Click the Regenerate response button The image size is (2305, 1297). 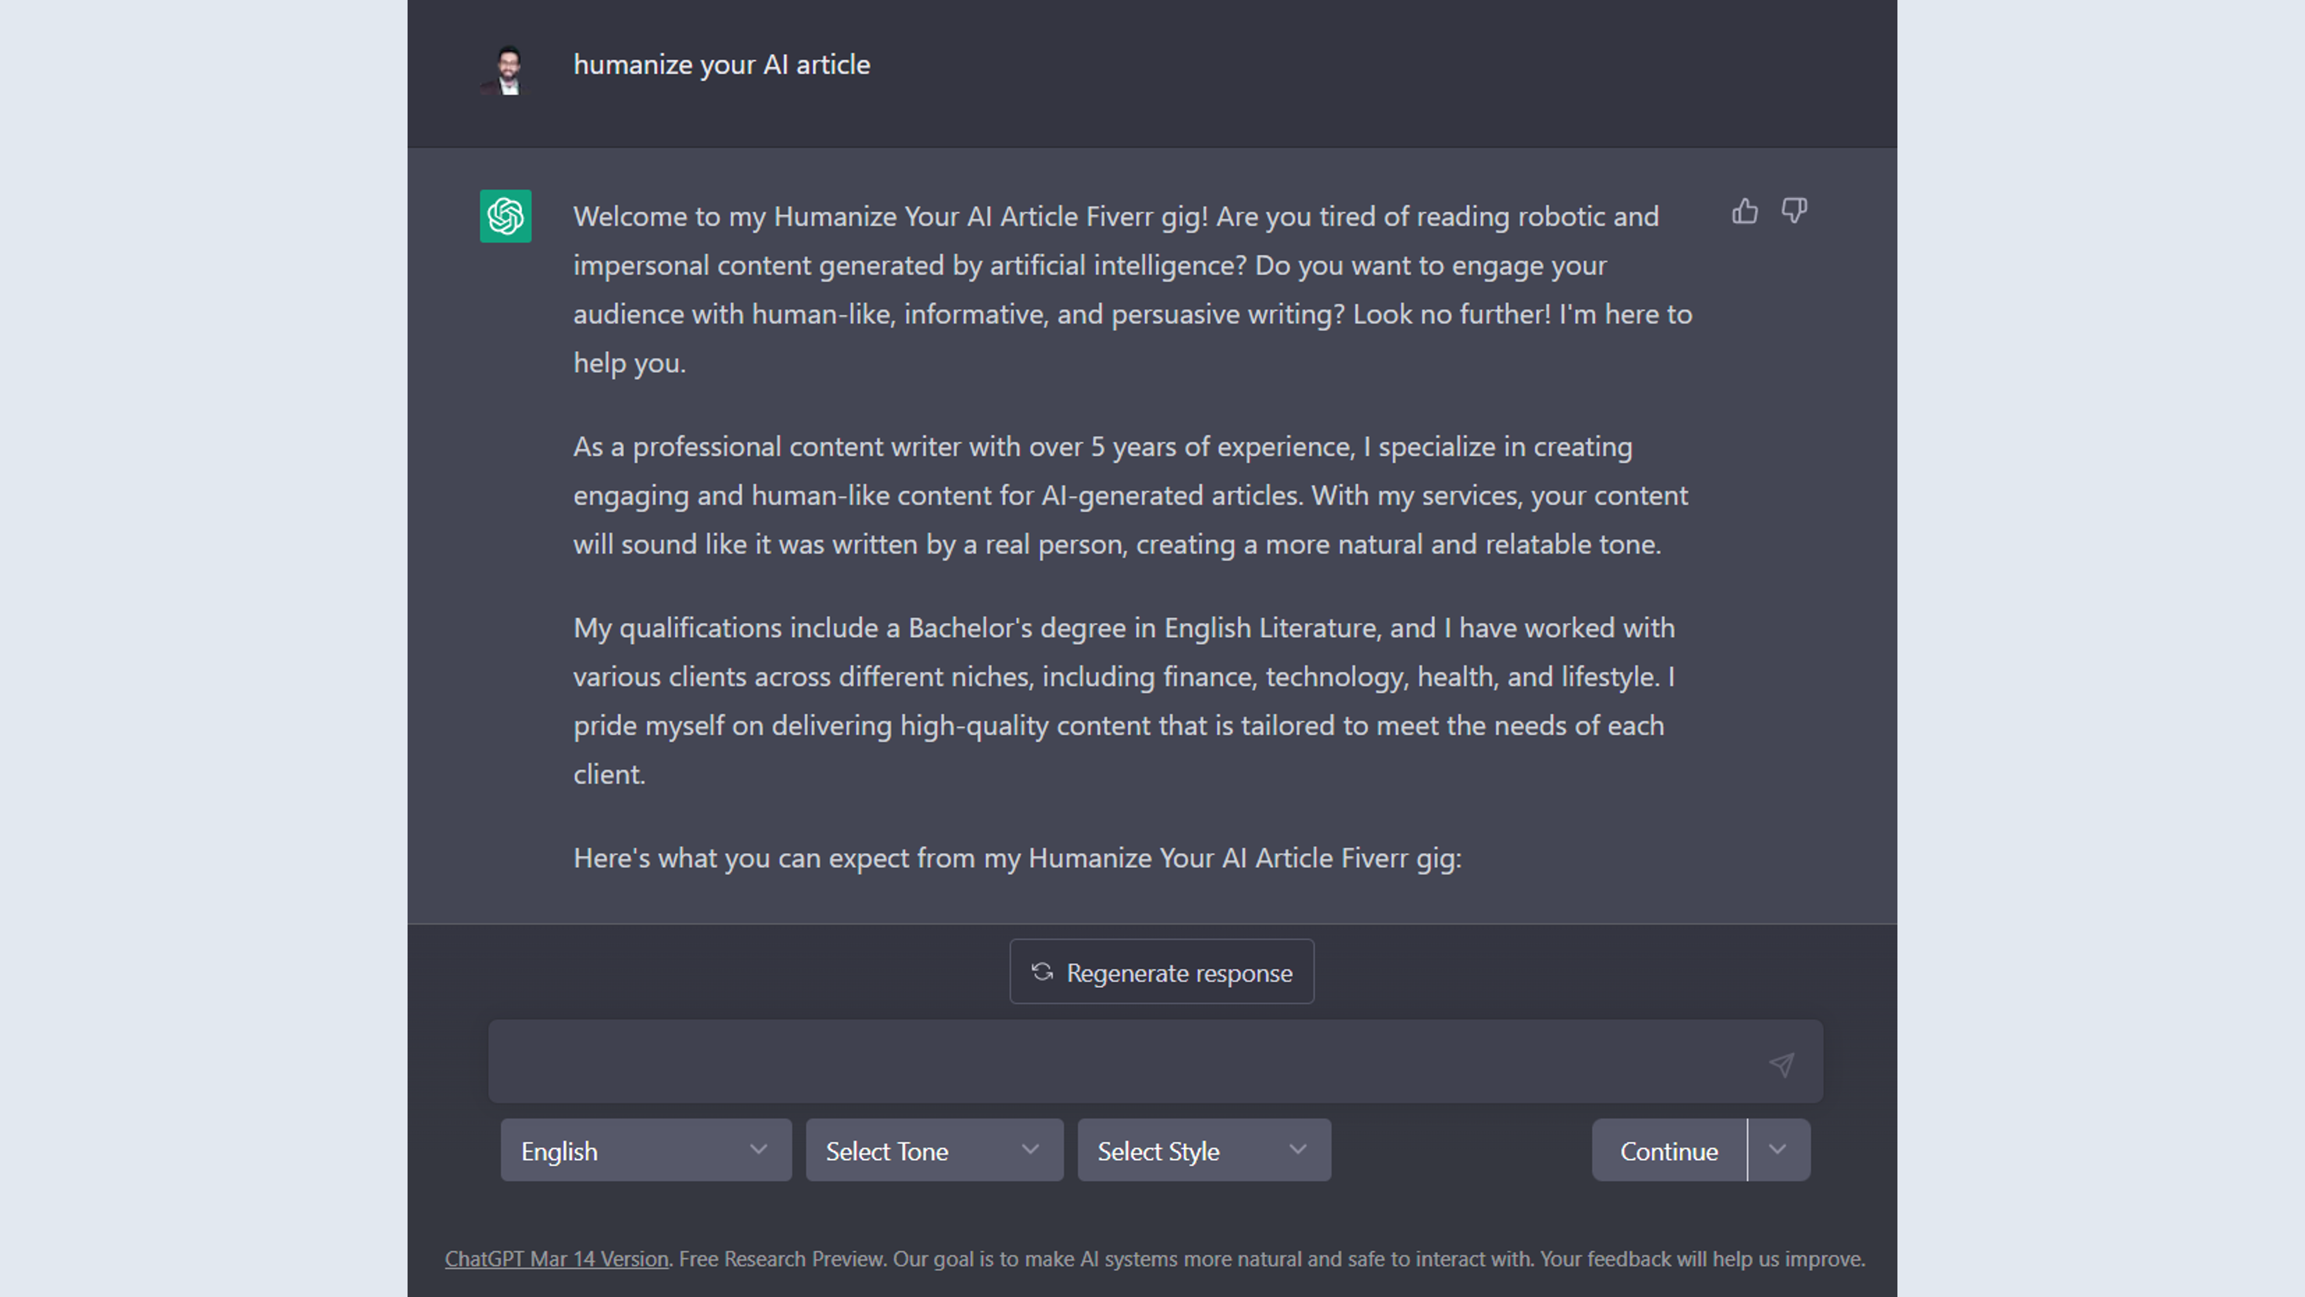point(1161,972)
